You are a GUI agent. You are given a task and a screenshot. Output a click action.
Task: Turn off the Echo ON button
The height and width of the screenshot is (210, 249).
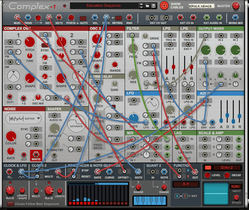pyautogui.click(x=208, y=167)
